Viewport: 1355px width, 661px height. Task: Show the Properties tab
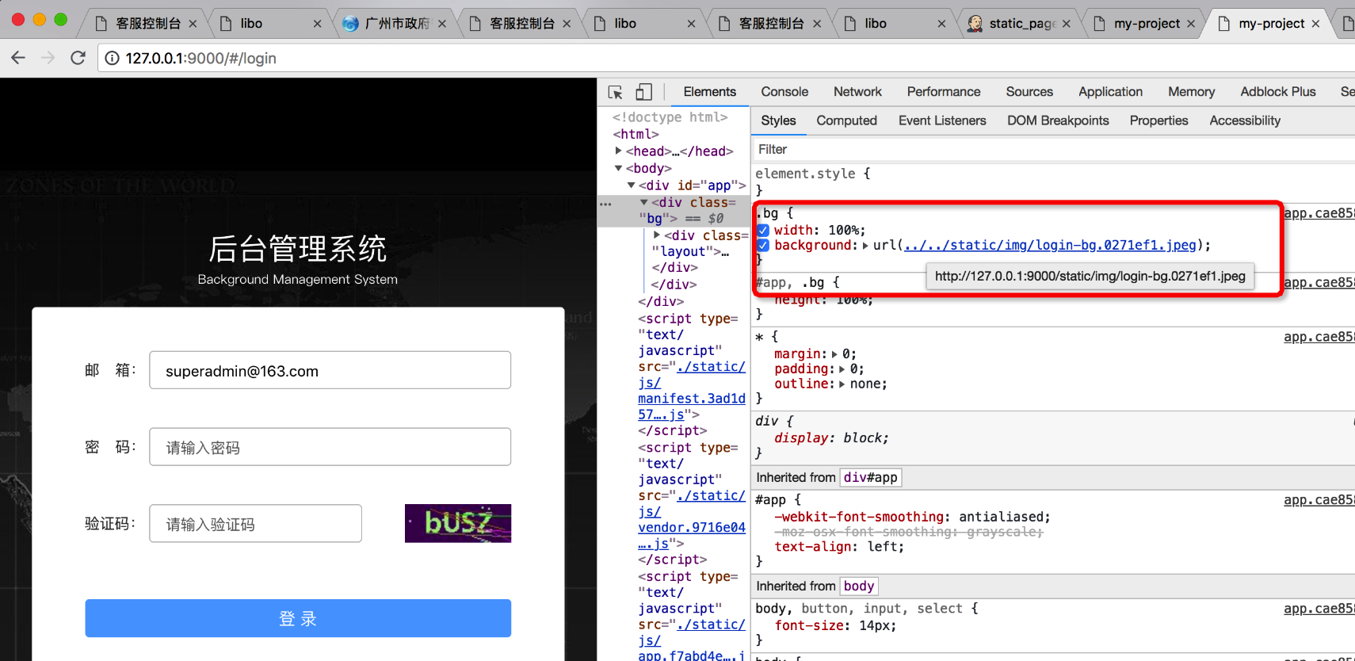point(1158,120)
